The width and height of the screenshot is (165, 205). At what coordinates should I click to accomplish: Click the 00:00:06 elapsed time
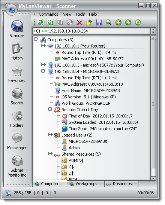point(145,193)
